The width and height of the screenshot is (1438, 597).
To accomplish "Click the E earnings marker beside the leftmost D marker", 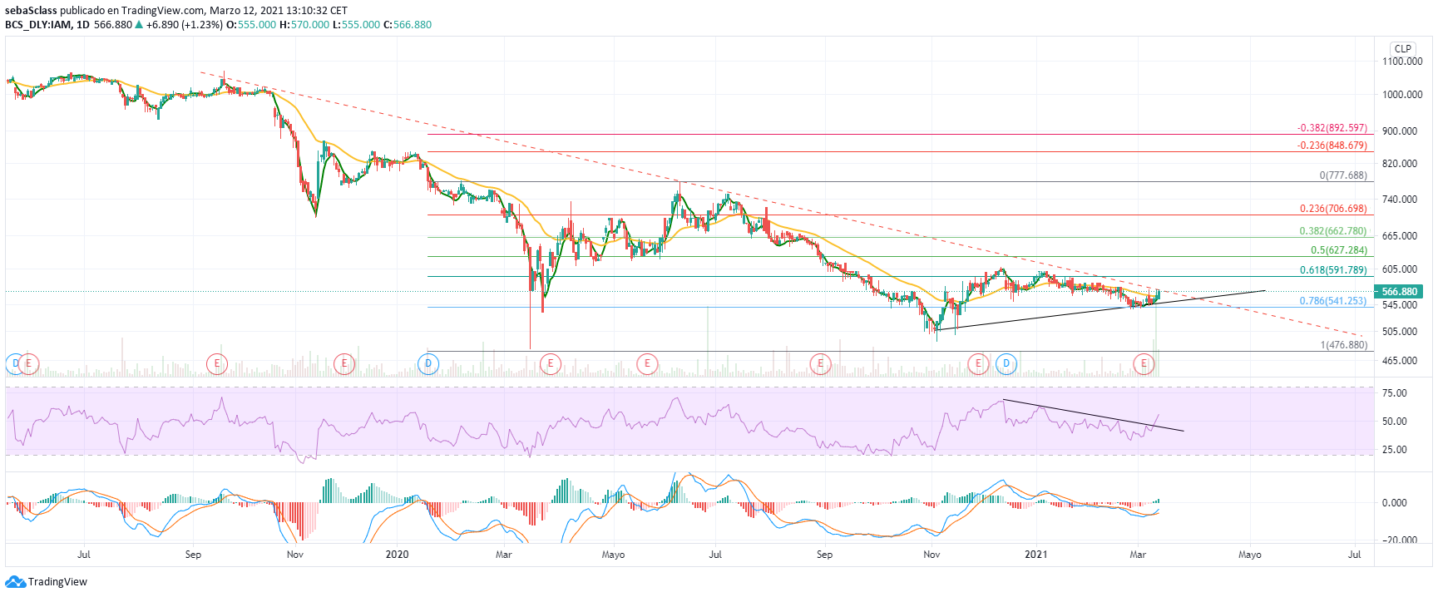I will click(29, 363).
